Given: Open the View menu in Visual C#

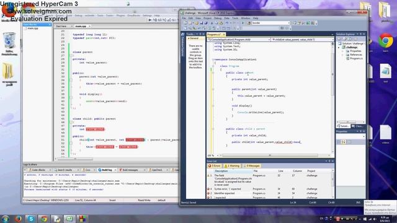Looking at the screenshot, I should pyautogui.click(x=198, y=18).
